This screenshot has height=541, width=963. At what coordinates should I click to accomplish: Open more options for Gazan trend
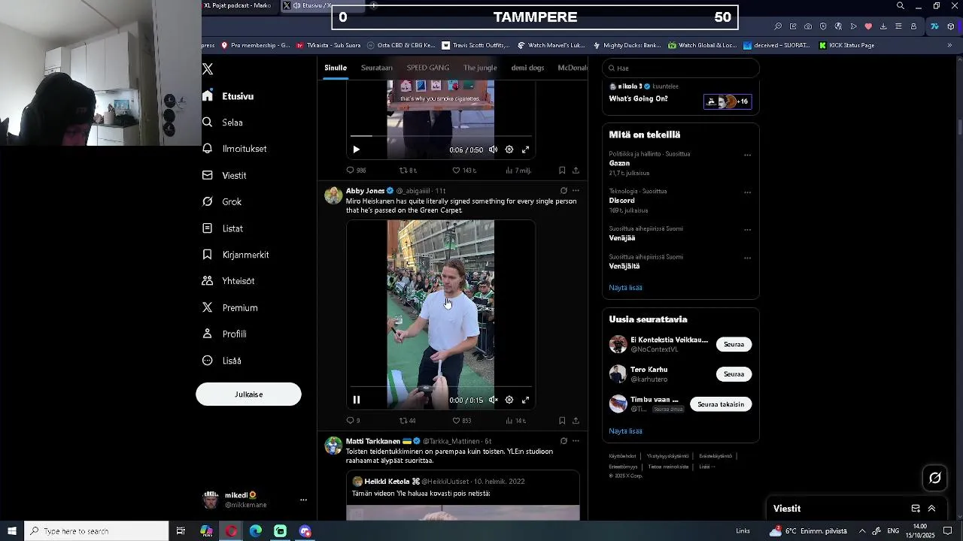(x=747, y=155)
